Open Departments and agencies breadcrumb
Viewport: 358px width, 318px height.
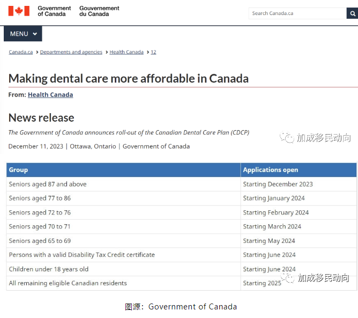pyautogui.click(x=71, y=52)
